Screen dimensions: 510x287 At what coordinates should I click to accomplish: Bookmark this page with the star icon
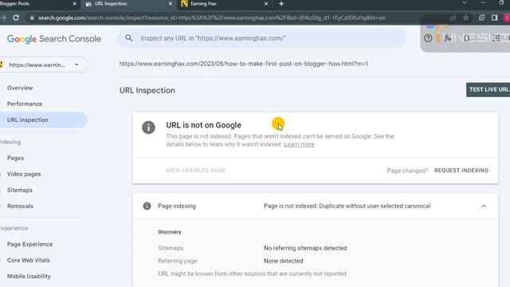(465, 18)
